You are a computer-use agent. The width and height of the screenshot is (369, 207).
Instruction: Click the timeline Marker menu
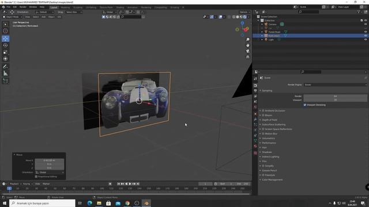(x=46, y=184)
